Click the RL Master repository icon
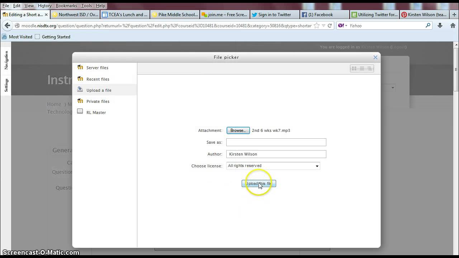 (80, 112)
